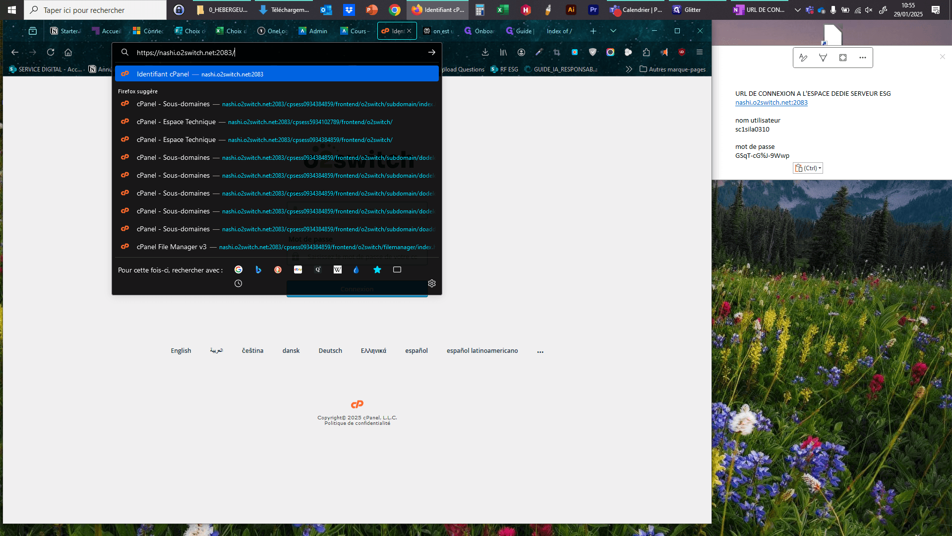Show hidden system tray icons chevron

point(797,10)
